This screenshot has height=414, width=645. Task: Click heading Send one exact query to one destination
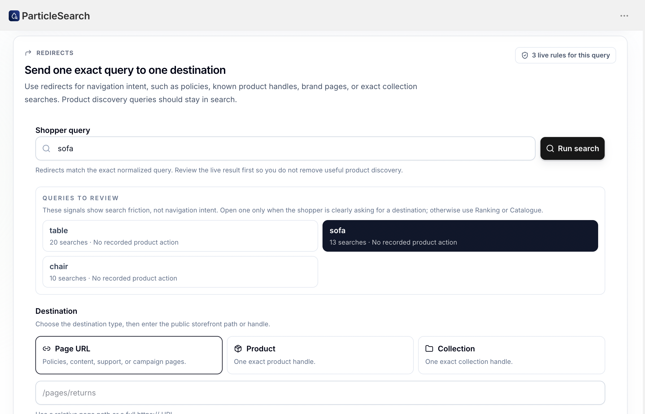(x=125, y=70)
